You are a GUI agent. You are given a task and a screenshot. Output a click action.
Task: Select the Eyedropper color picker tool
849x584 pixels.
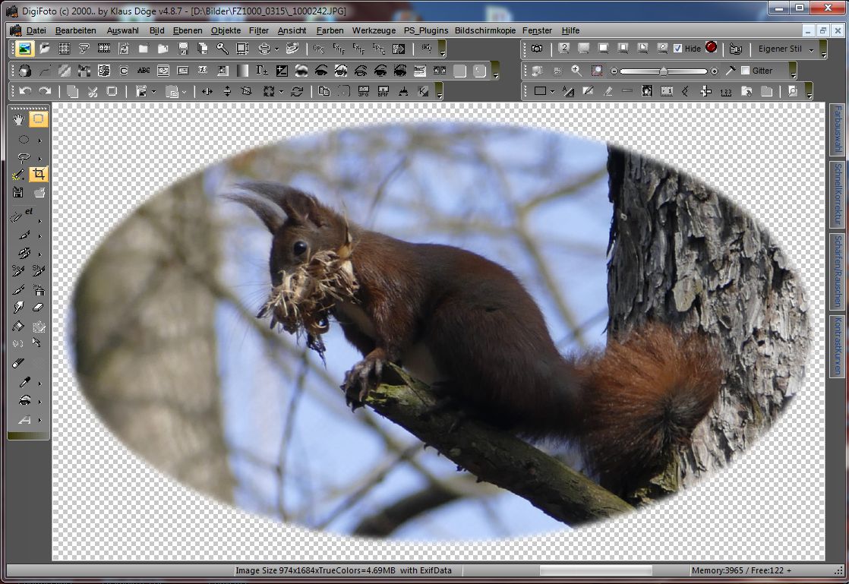click(x=24, y=382)
